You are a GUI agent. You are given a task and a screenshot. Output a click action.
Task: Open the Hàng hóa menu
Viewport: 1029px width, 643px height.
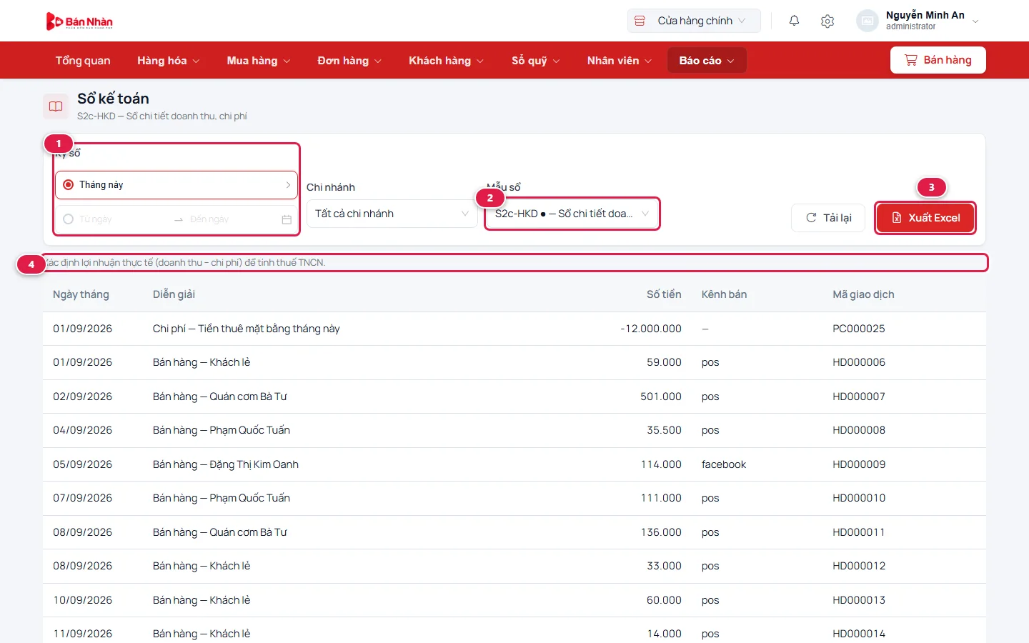(x=169, y=61)
